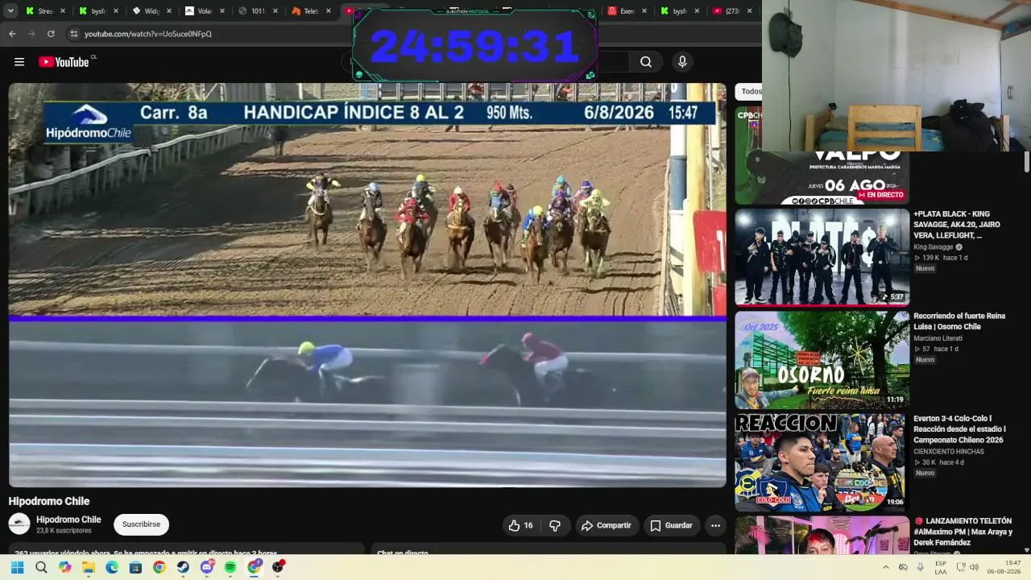Save video with the Guardar button

pyautogui.click(x=672, y=525)
